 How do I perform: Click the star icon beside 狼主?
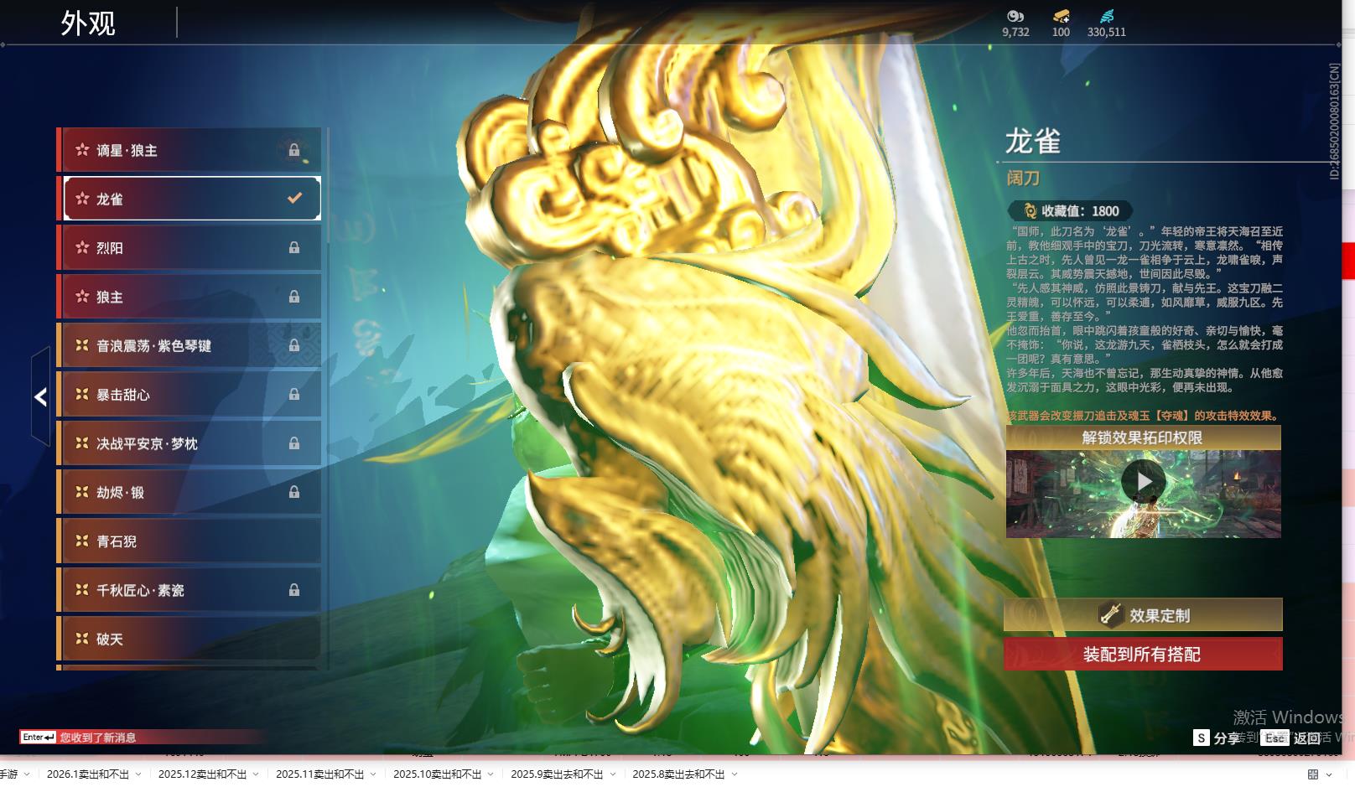coord(82,297)
